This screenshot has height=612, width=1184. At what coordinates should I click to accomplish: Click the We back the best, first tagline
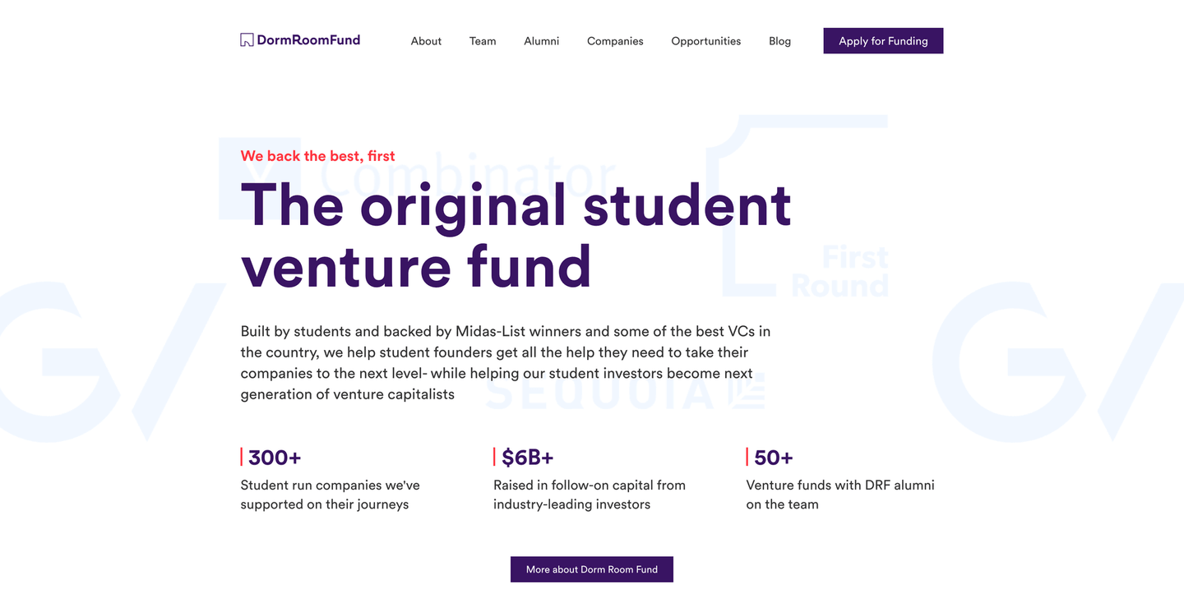[317, 155]
